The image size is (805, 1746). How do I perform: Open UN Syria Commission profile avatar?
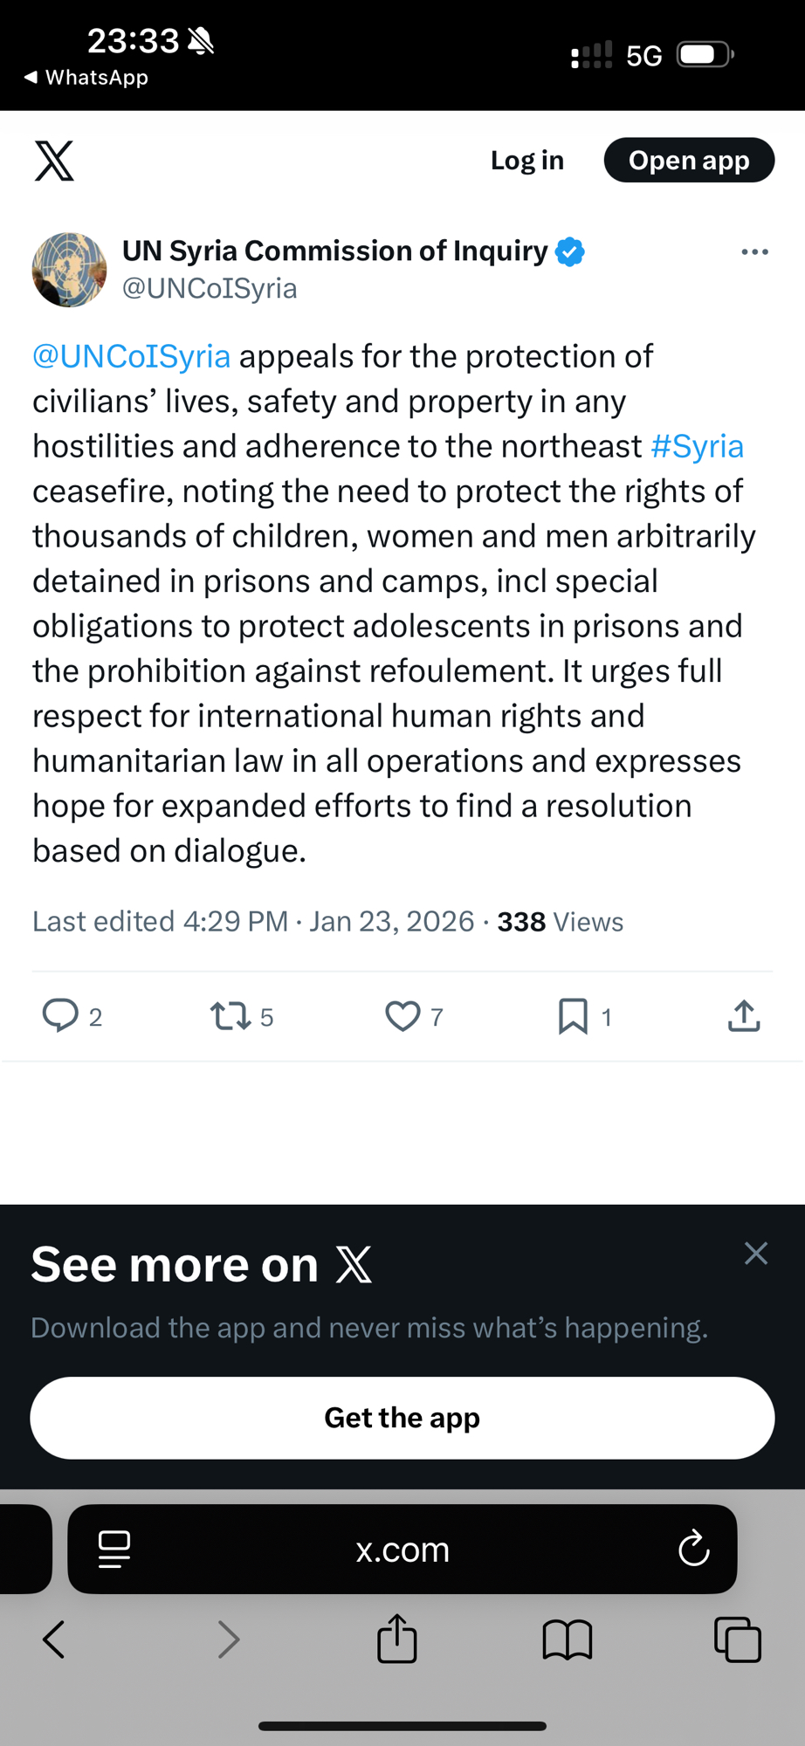click(69, 269)
